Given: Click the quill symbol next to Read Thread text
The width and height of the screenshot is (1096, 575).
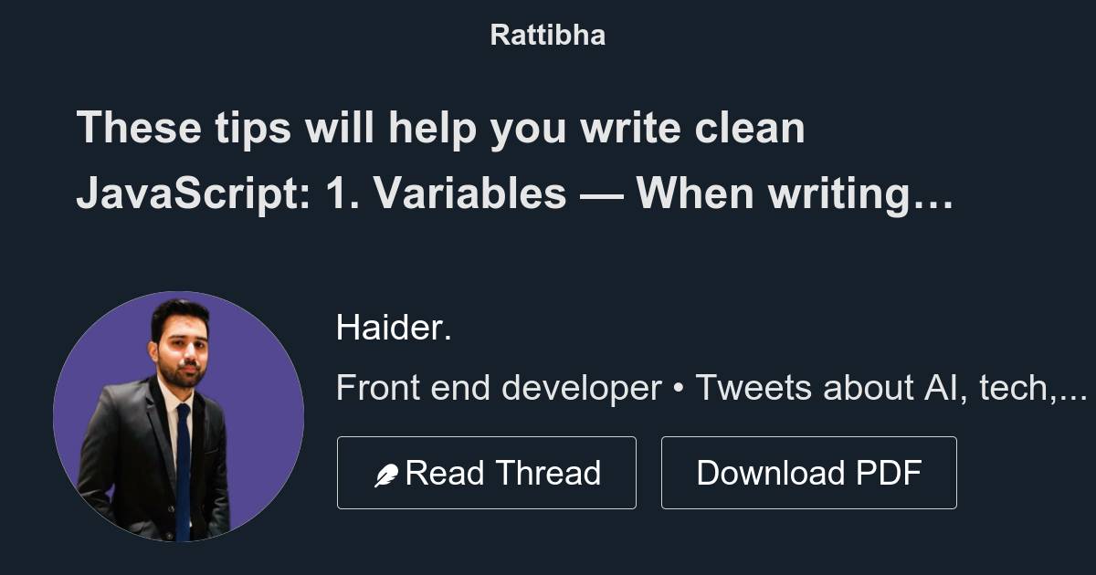Looking at the screenshot, I should (387, 472).
